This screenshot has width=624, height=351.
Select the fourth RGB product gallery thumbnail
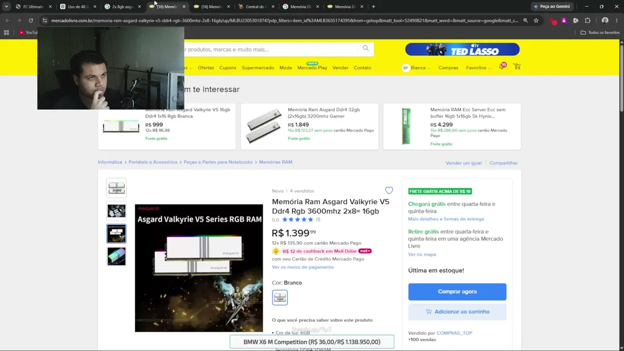click(x=117, y=256)
